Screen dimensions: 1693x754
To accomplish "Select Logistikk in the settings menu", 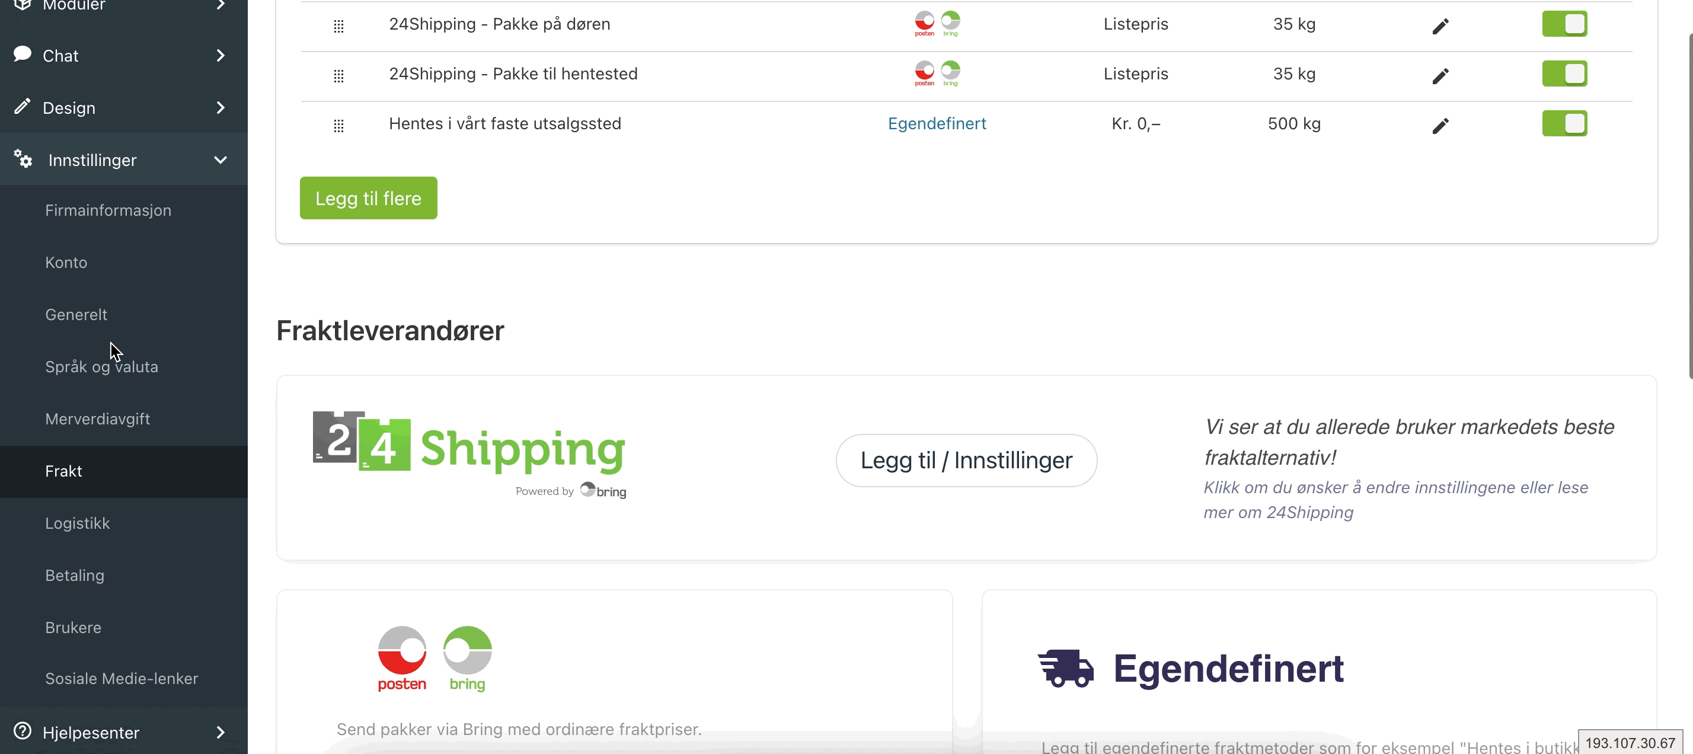I will (78, 523).
